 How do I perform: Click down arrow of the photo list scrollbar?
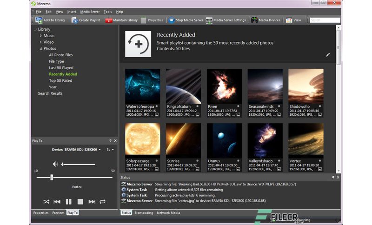coord(339,171)
